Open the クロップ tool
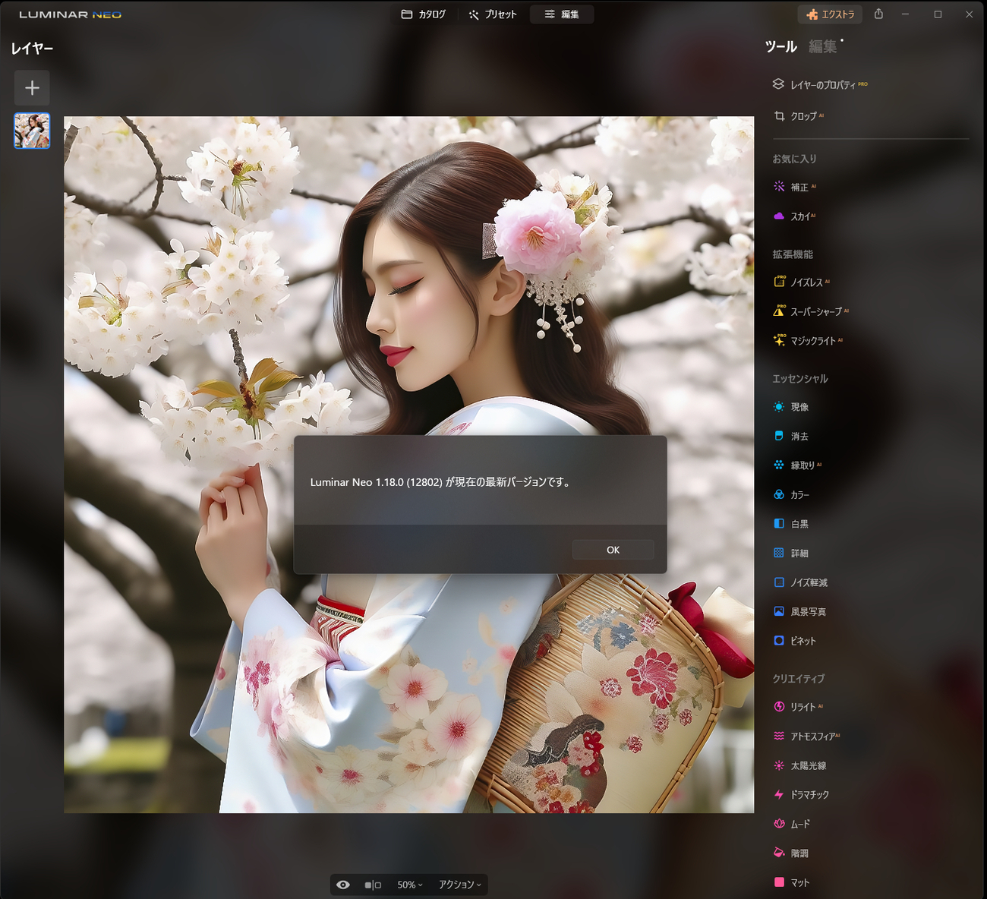 click(799, 116)
